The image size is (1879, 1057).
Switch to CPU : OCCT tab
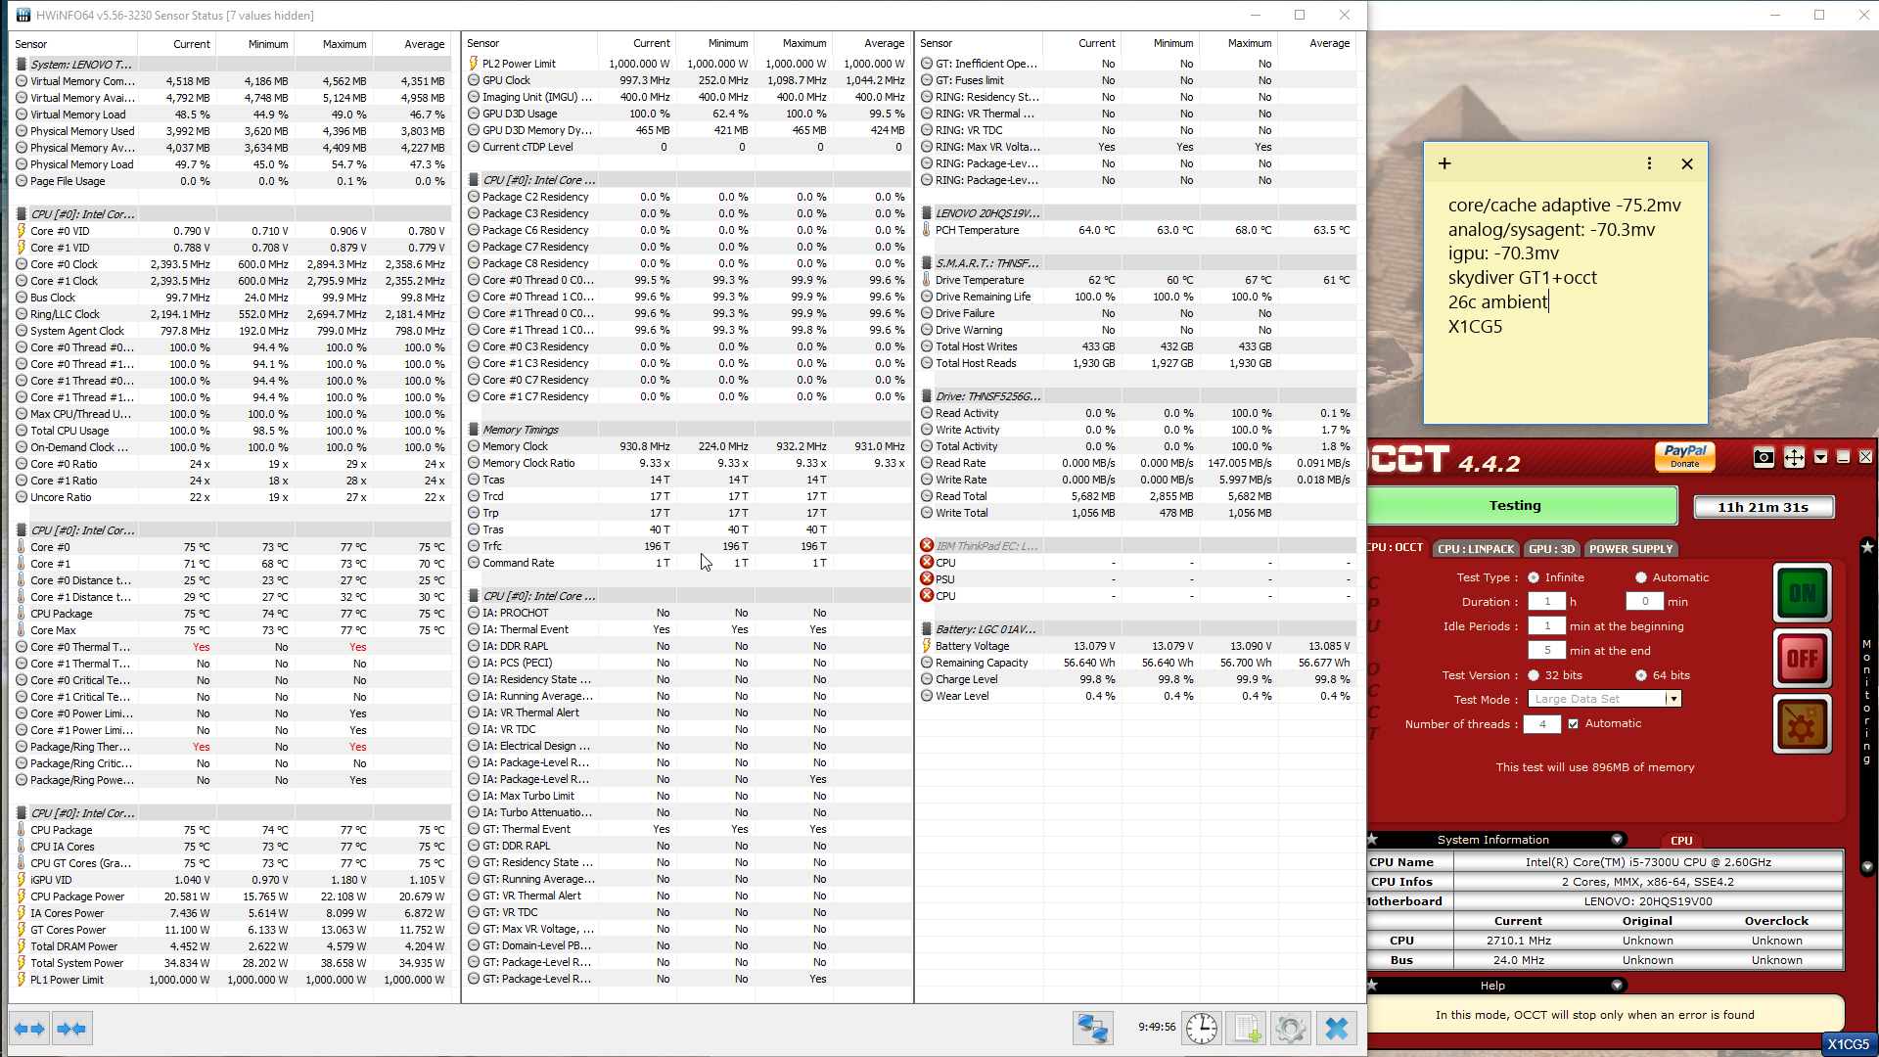[1397, 548]
